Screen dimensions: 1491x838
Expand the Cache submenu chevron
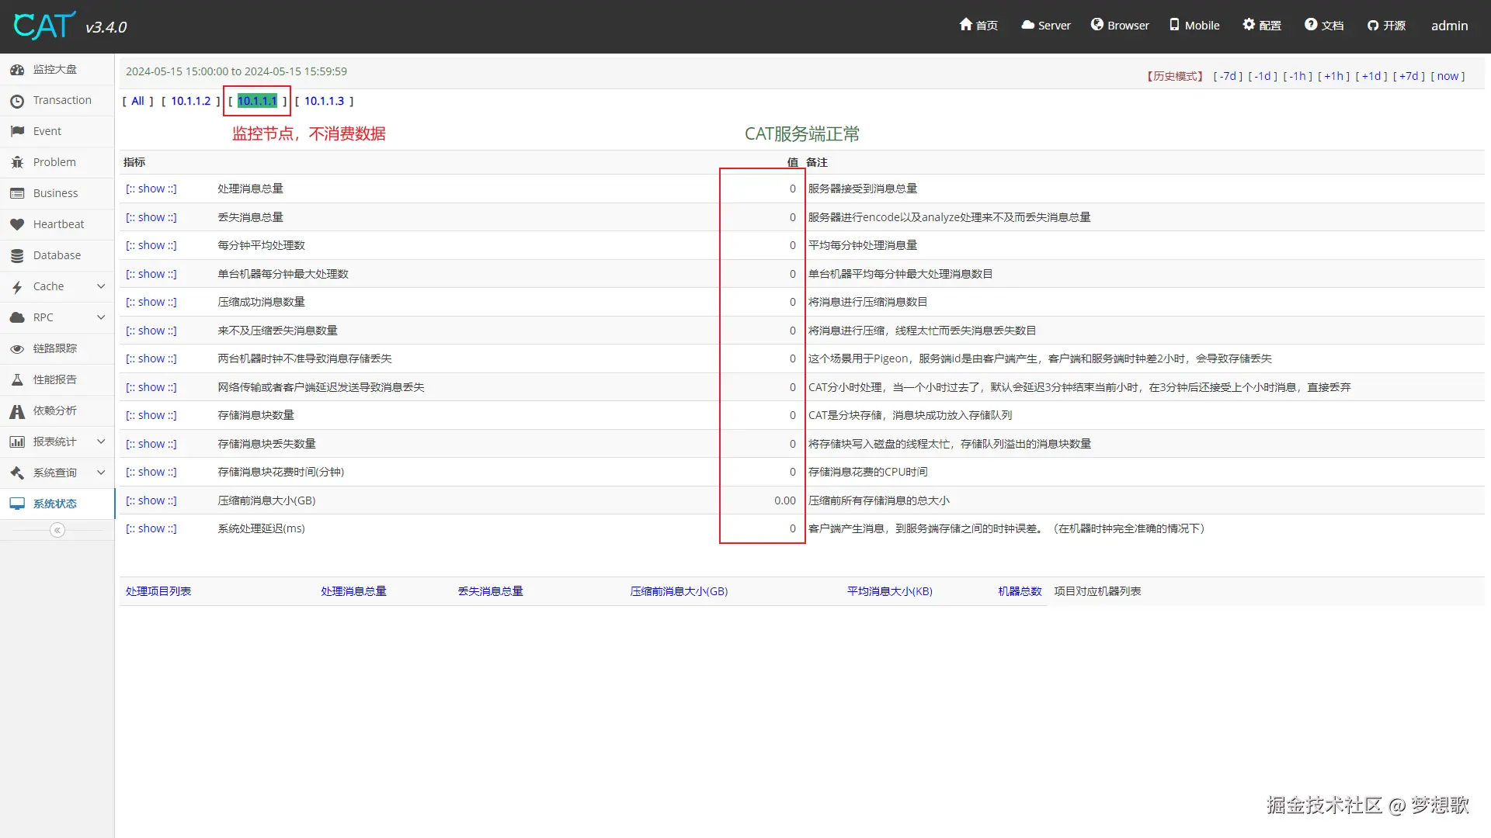pos(101,286)
